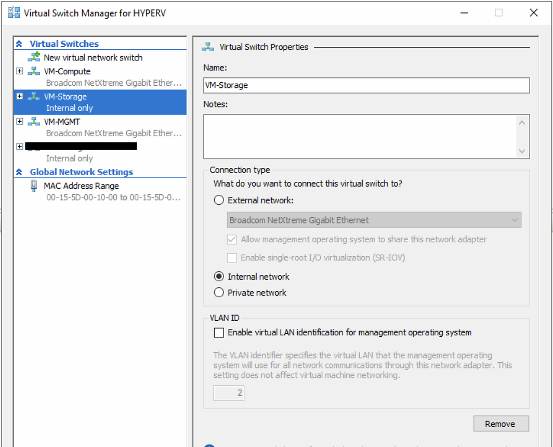Click the VM-MGMT switch icon

click(34, 122)
